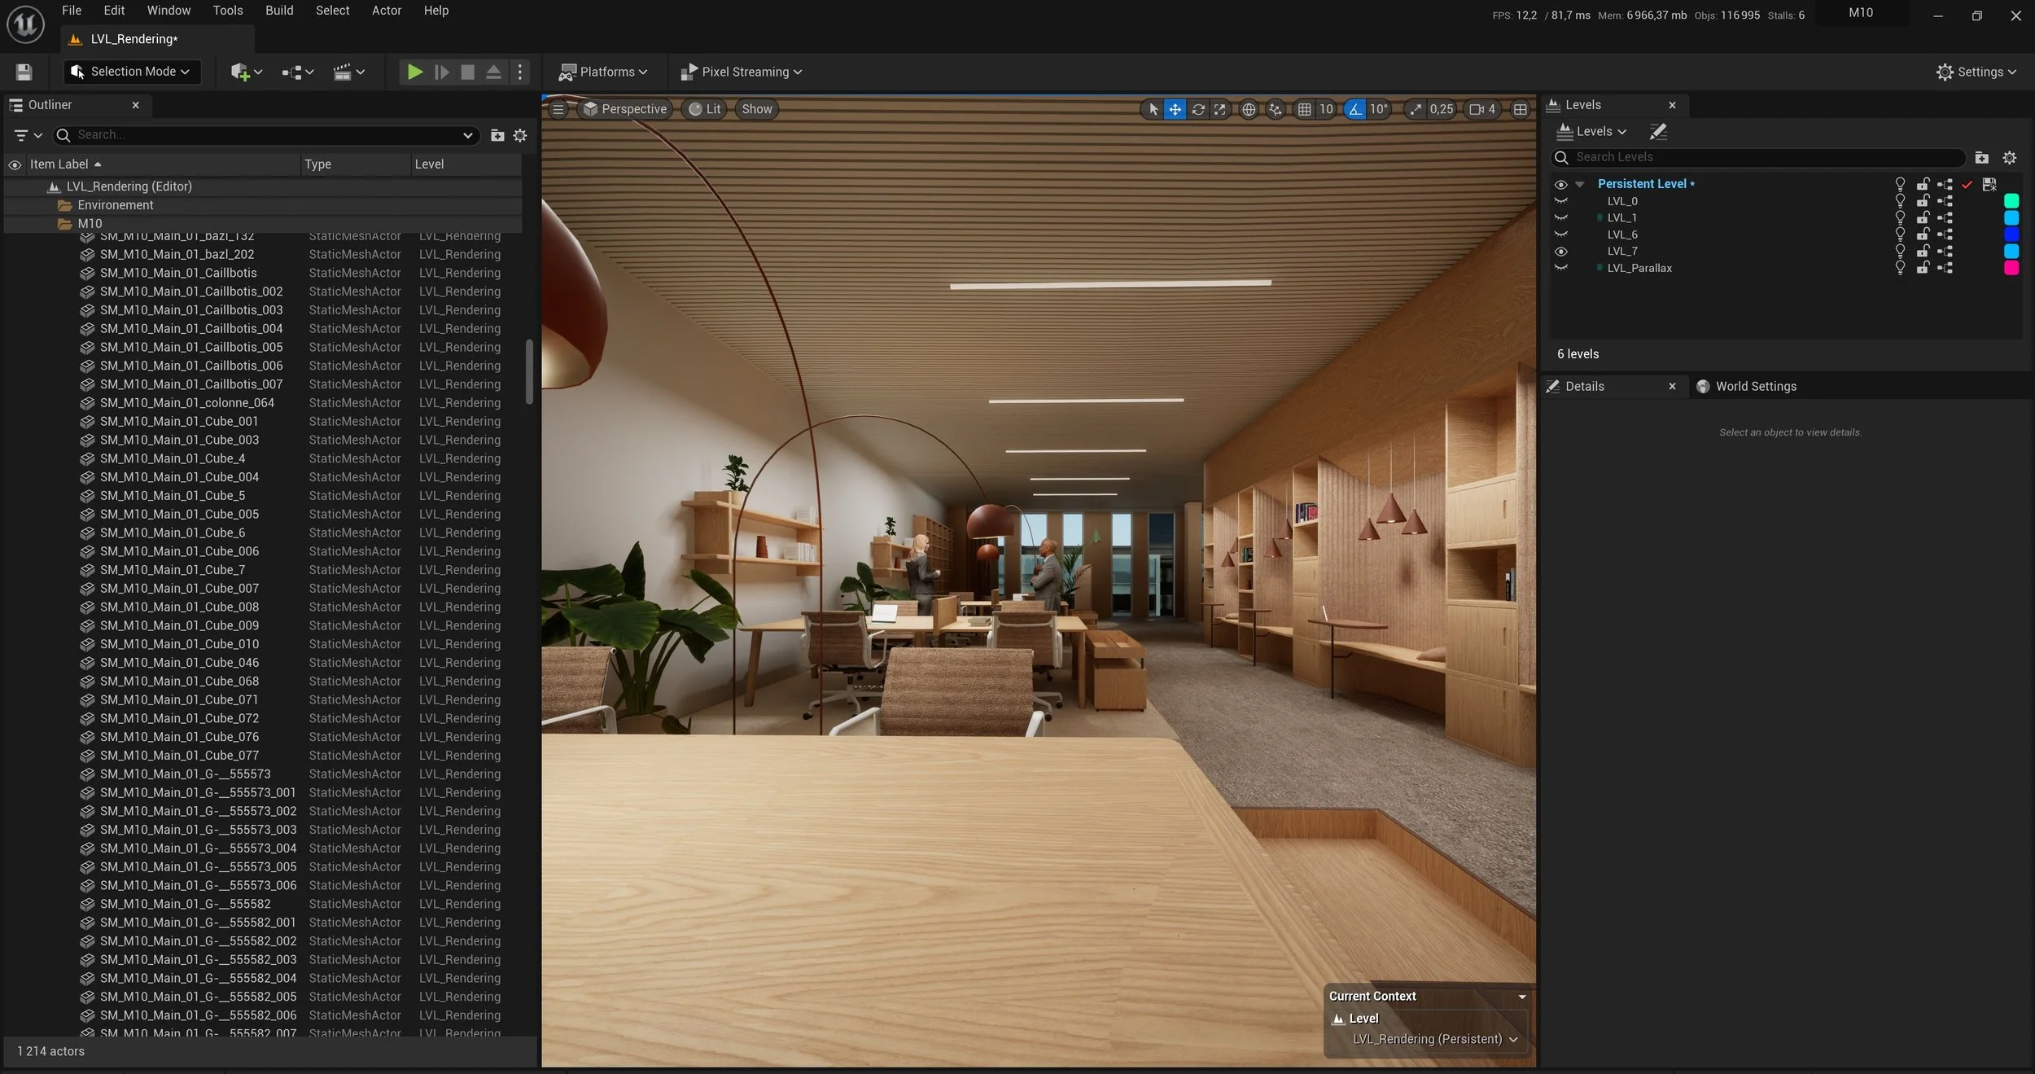Screen dimensions: 2035x1074
Task: Expand the Platforms dropdown
Action: click(x=603, y=72)
